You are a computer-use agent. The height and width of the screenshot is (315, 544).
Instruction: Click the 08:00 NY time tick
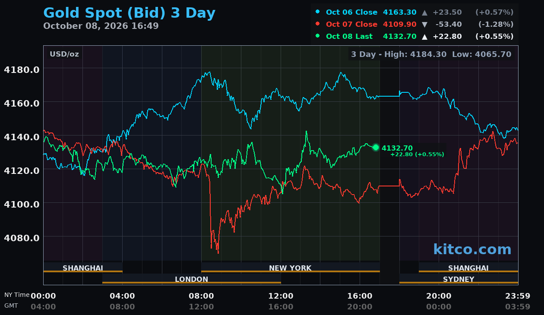tap(201, 296)
